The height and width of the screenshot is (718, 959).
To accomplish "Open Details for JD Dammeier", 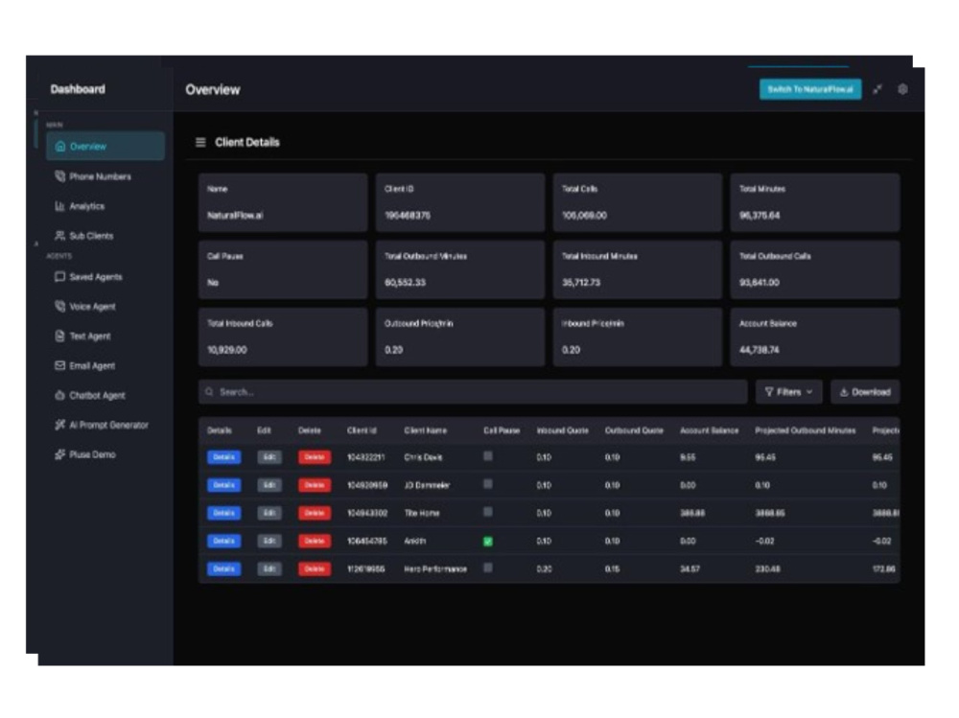I will pos(223,486).
